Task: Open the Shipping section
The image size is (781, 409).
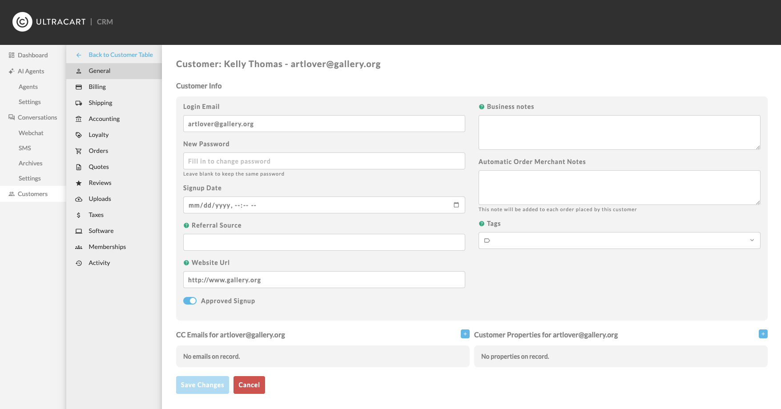Action: click(x=114, y=103)
